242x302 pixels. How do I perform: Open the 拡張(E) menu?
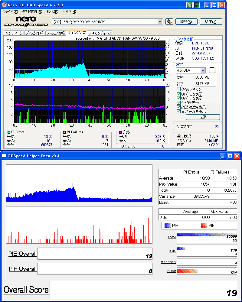(52, 12)
